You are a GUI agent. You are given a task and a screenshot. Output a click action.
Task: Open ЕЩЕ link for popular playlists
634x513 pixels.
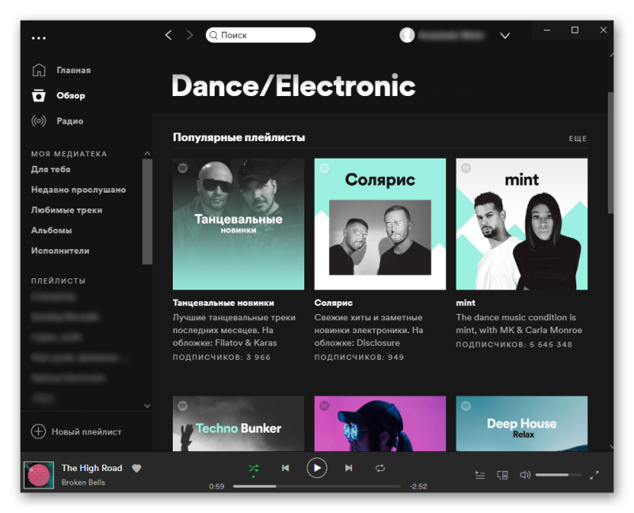pos(578,139)
